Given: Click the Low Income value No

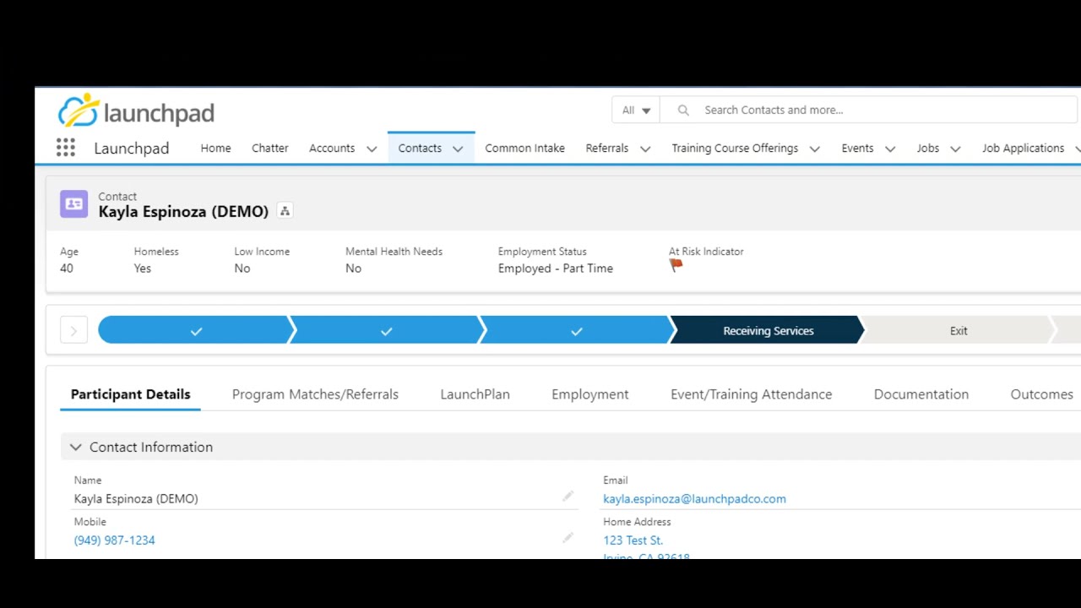Looking at the screenshot, I should pos(242,269).
